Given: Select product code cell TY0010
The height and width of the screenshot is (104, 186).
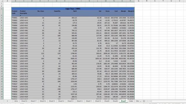Looking at the screenshot, I should 15,41.
